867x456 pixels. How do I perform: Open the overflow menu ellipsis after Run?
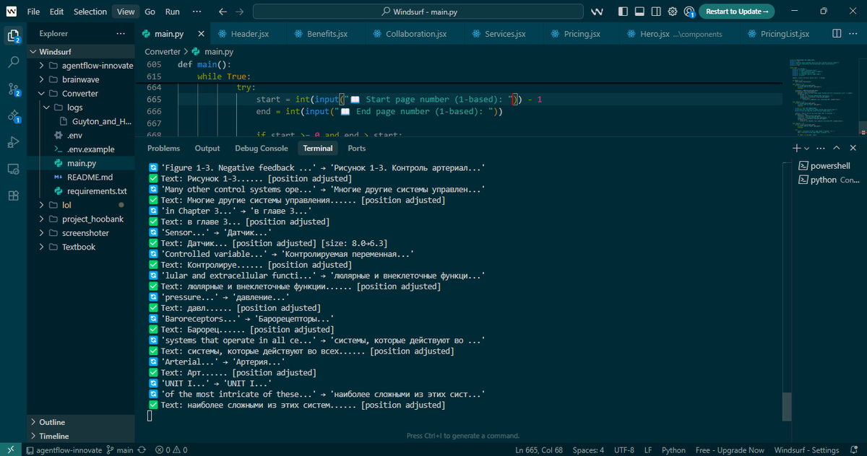198,12
